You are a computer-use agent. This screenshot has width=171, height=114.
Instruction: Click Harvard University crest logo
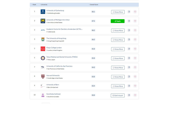click(x=43, y=77)
